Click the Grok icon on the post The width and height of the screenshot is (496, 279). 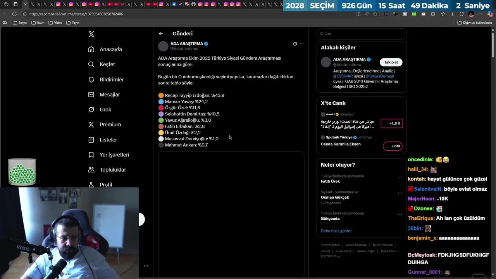[295, 44]
